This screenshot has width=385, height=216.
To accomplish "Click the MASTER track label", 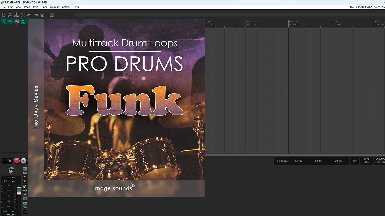I will 11,215.
